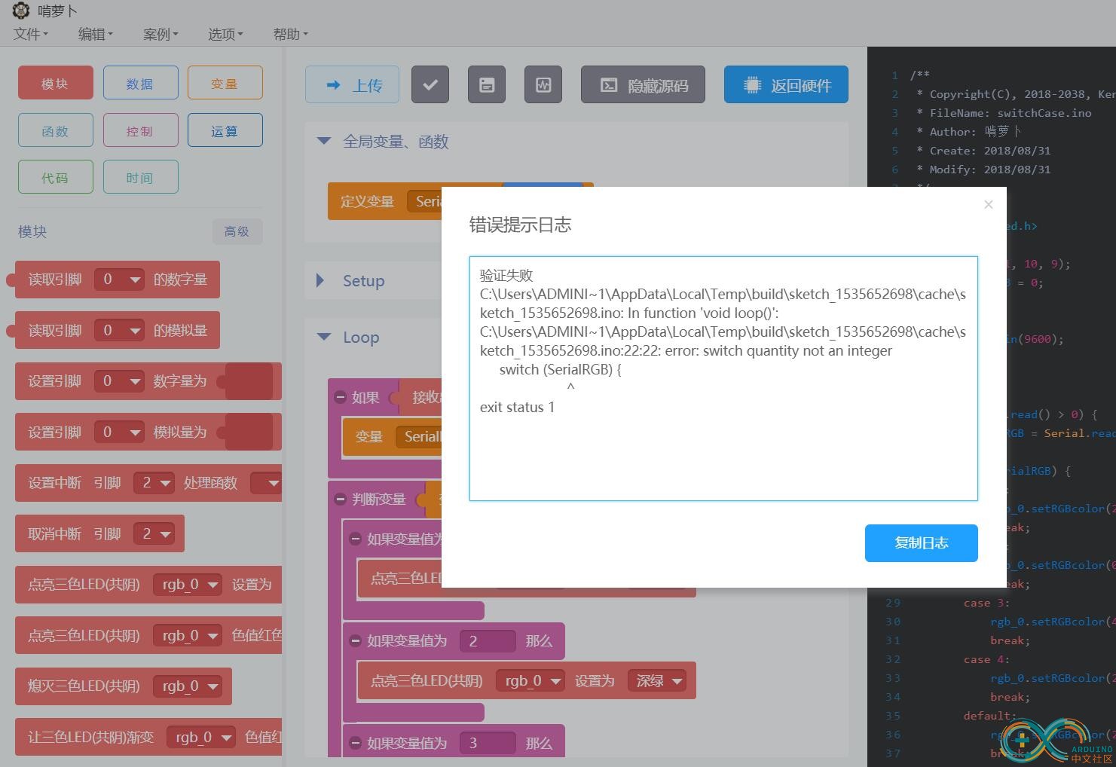Collapse the 如果变量值为 3 block
The image size is (1116, 767).
point(355,743)
